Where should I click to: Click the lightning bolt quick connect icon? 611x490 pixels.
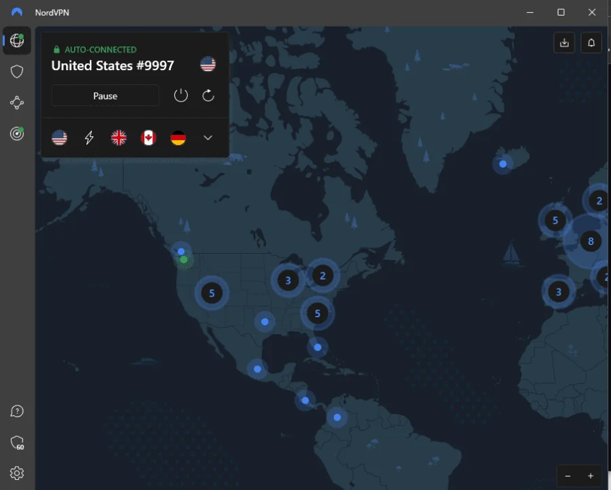coord(89,137)
